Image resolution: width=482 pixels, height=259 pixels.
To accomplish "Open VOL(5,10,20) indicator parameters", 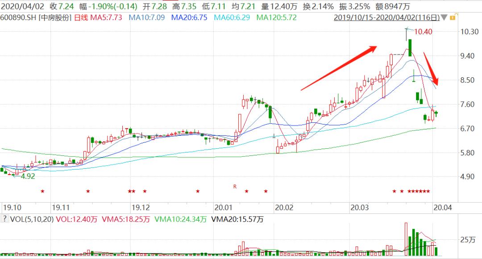I will click(x=32, y=219).
